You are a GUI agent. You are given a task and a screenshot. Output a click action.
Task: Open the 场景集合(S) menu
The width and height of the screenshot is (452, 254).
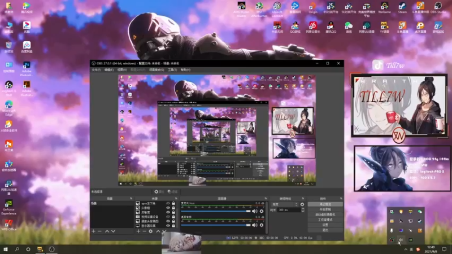157,69
